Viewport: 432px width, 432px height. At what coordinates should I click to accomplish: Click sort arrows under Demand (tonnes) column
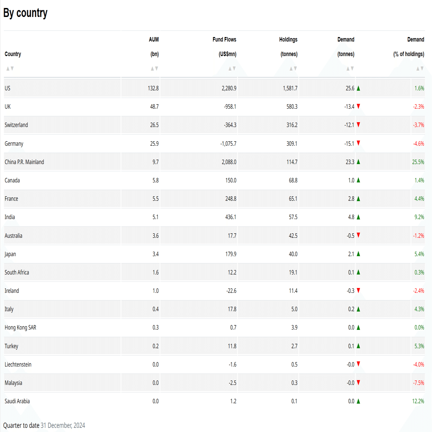350,69
